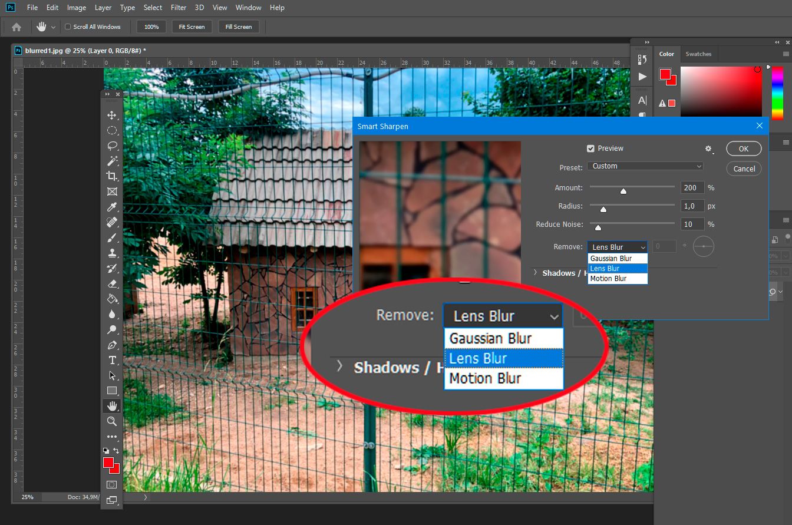Reset default foreground and background colors
The image size is (792, 525).
105,451
